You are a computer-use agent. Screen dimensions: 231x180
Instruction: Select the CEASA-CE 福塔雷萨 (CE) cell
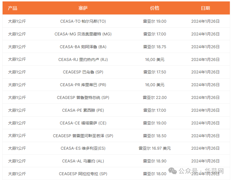(83, 123)
